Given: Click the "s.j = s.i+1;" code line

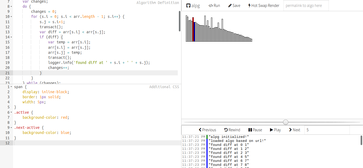Looking at the screenshot, I should pos(52,22).
